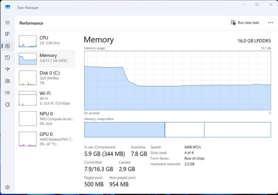This screenshot has width=278, height=195.
Task: Click the Row of chips form factor
Action: (x=194, y=158)
